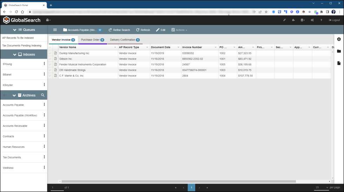Select checkbox for C.F. Martin row
344x192 pixels.
(50, 75)
